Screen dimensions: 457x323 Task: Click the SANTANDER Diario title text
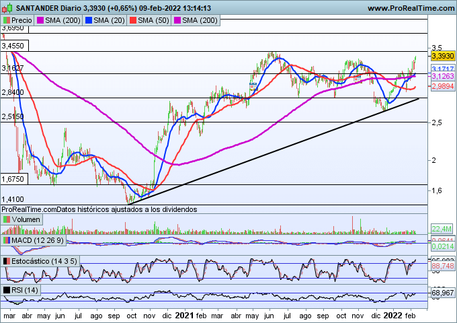(x=48, y=8)
